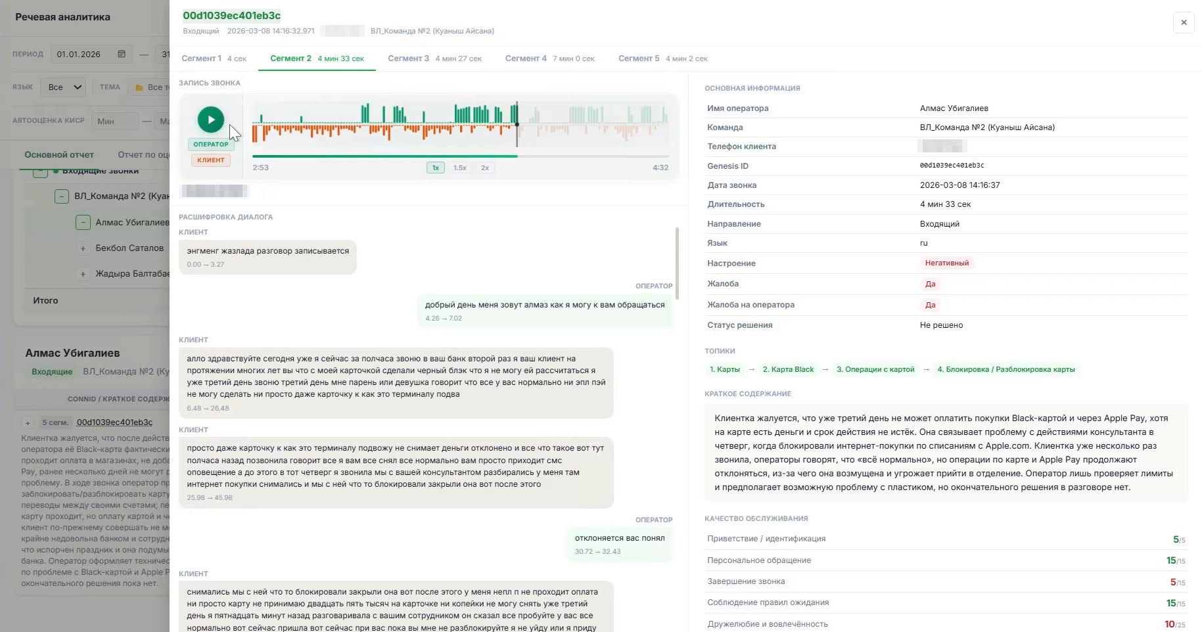The height and width of the screenshot is (632, 1202).
Task: Play the call recording
Action: point(210,120)
